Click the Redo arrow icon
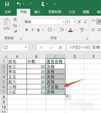 [30, 4]
